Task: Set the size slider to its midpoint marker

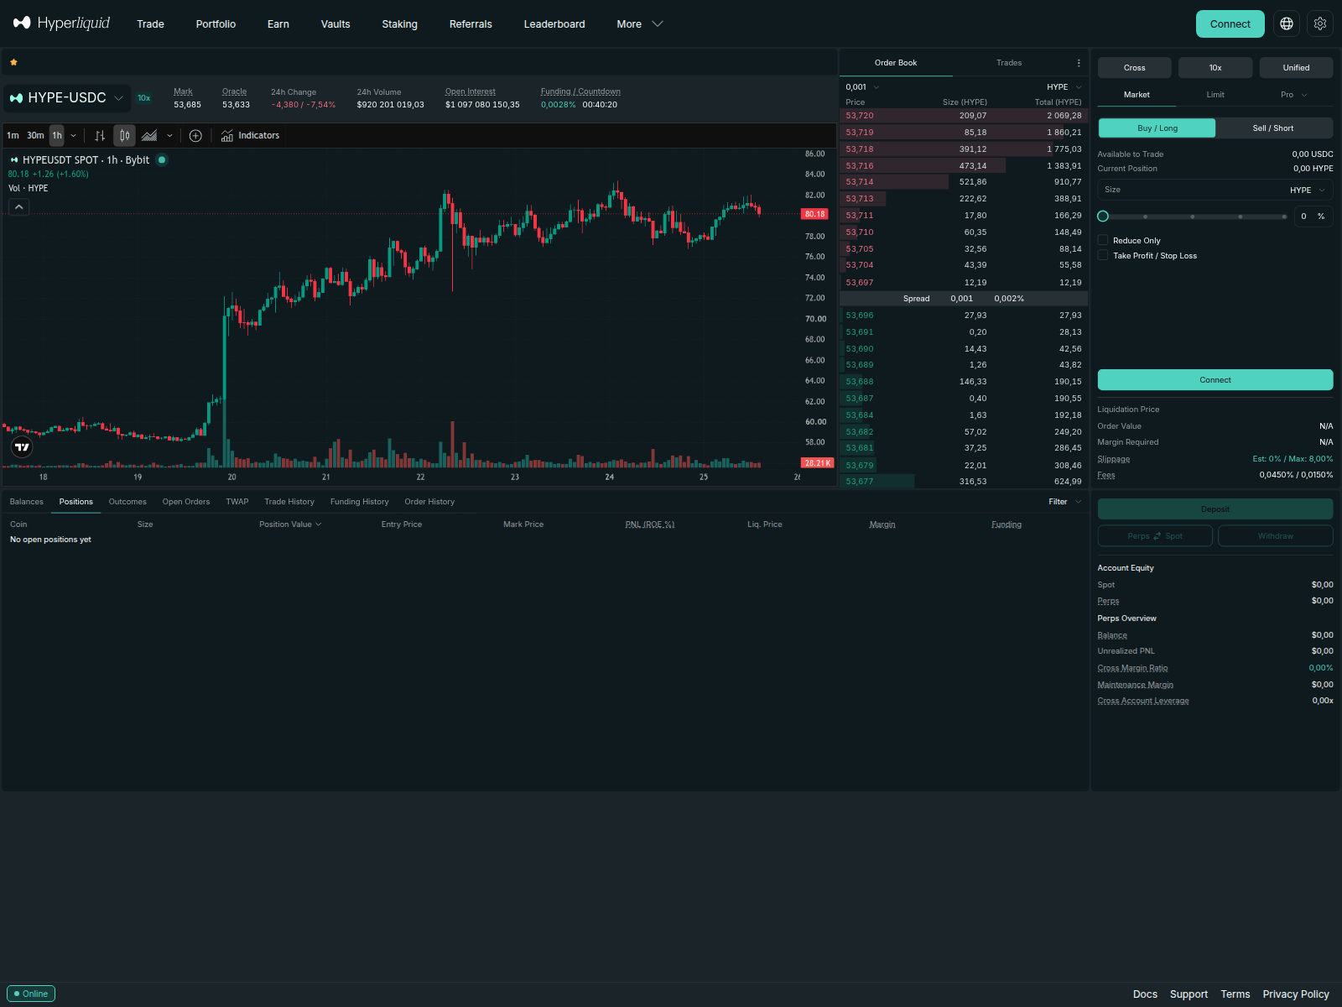Action: (1193, 217)
